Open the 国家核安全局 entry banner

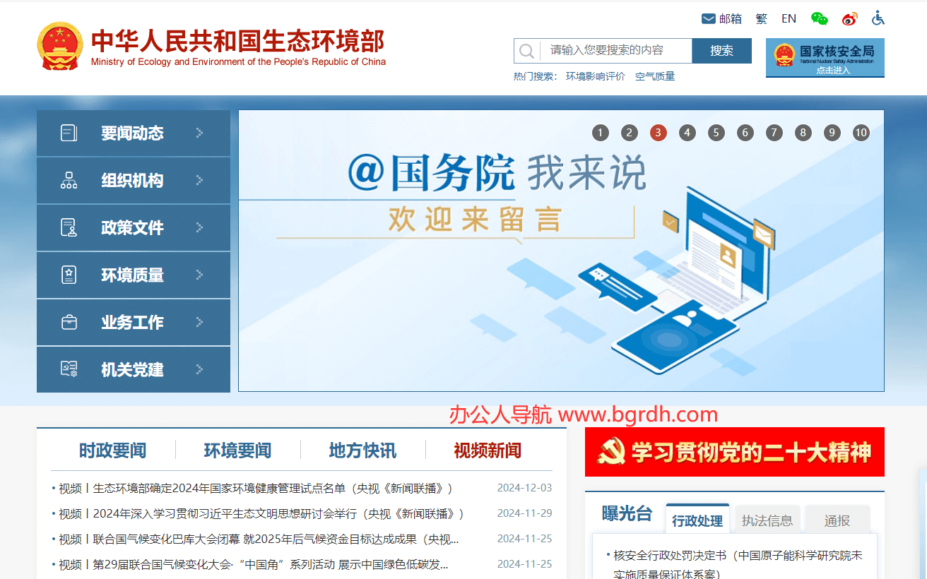pos(824,57)
